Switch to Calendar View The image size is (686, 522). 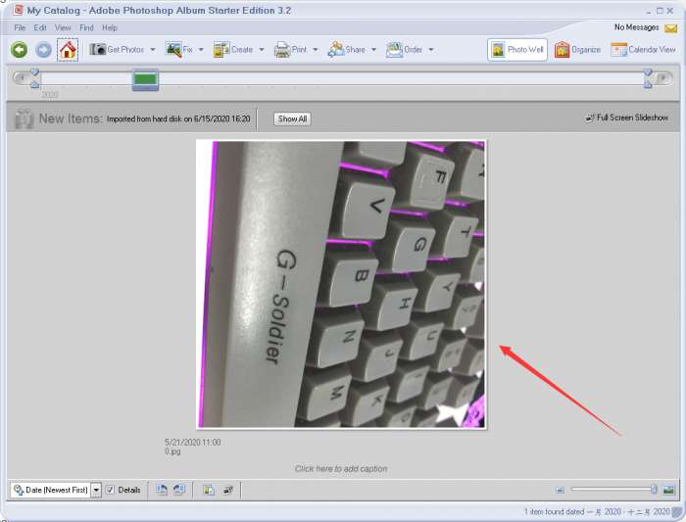643,49
